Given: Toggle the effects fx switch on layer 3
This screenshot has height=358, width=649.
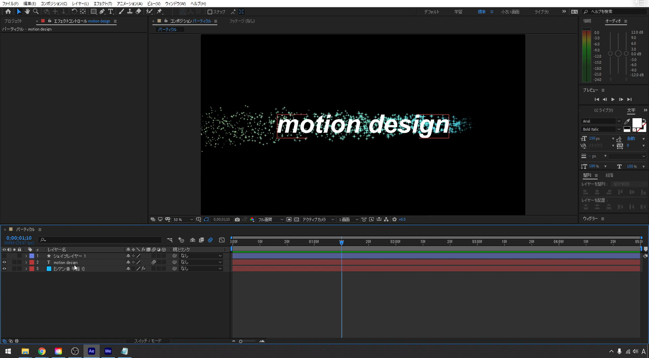Looking at the screenshot, I should pyautogui.click(x=143, y=269).
